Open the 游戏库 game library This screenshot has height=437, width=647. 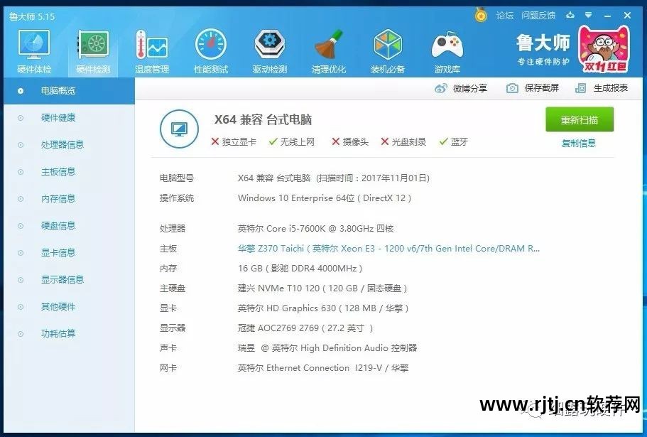pos(447,52)
